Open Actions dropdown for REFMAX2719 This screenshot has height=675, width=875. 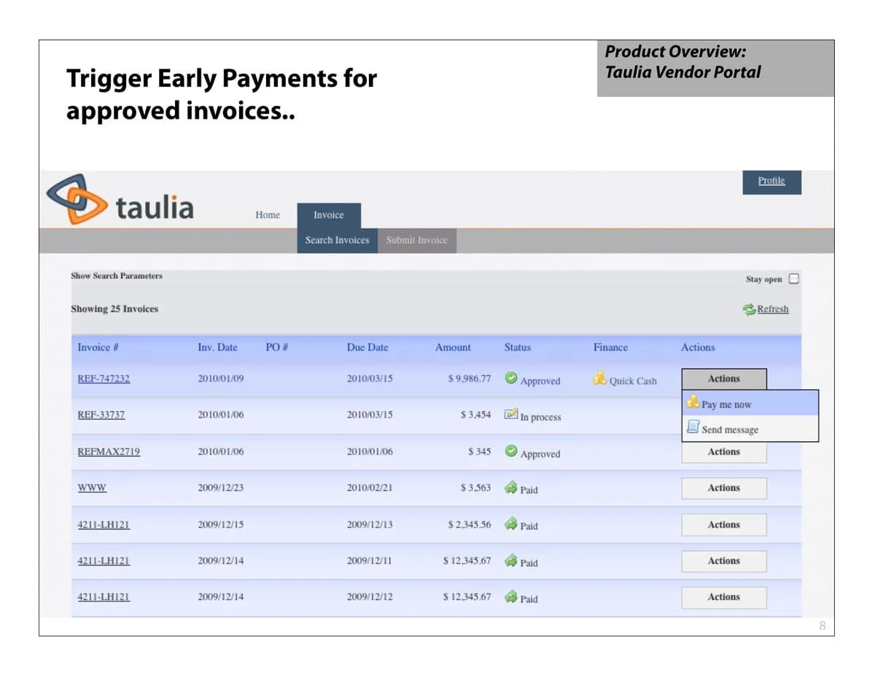coord(724,452)
